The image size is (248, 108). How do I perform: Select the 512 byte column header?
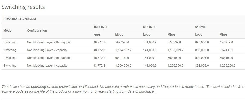pyautogui.click(x=149, y=27)
